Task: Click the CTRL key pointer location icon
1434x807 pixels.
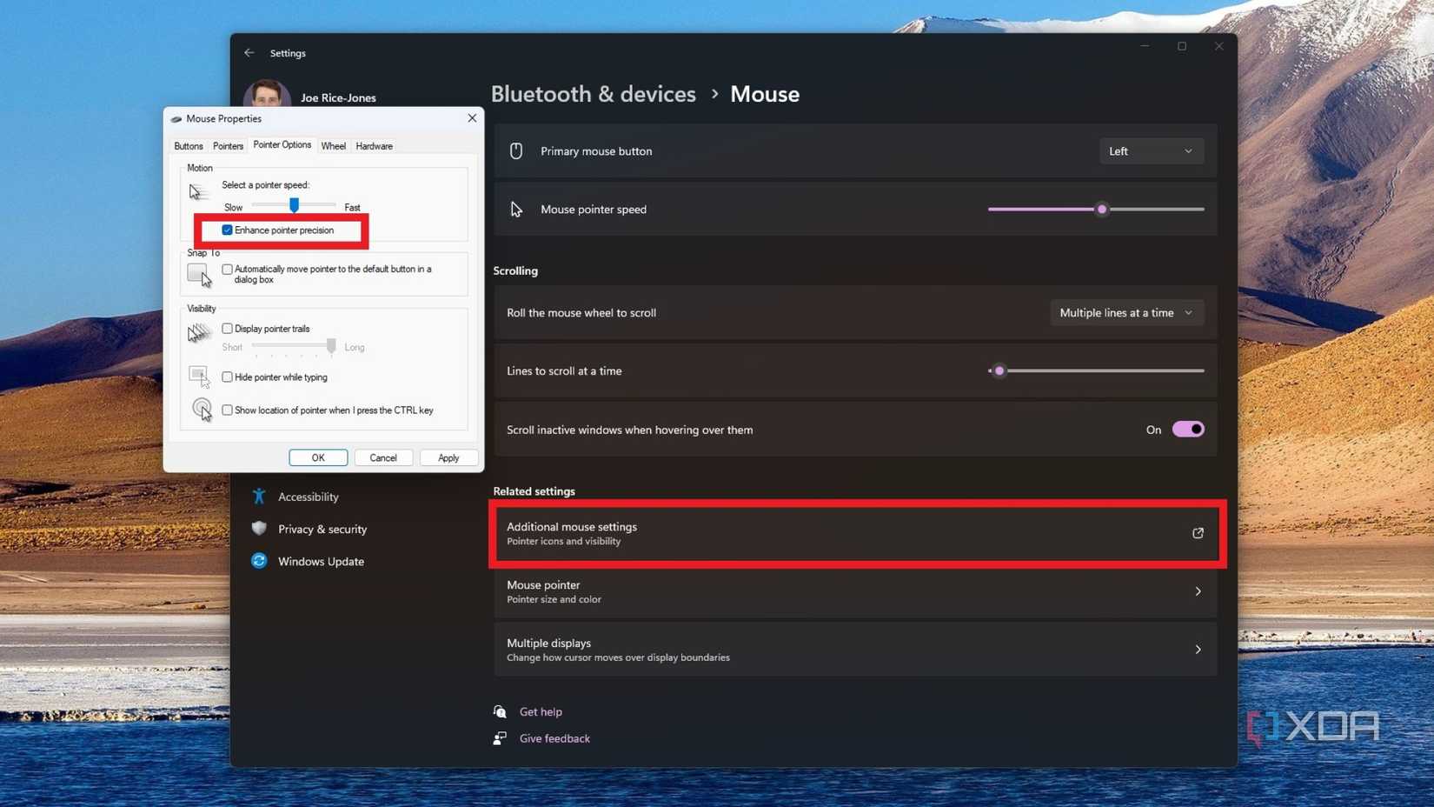Action: click(x=202, y=409)
